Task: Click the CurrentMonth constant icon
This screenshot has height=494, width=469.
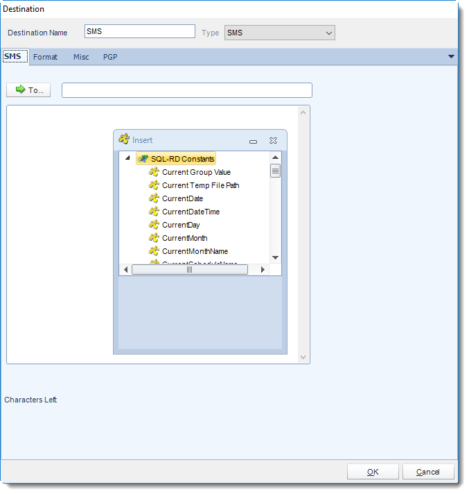Action: [x=154, y=238]
